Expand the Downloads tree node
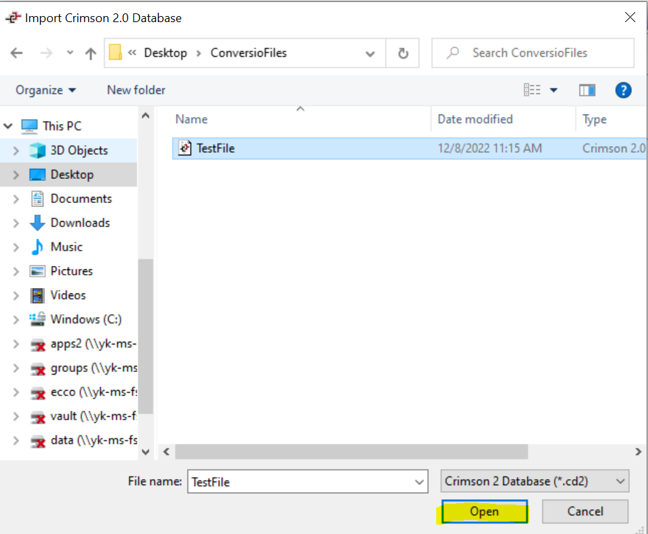 [x=16, y=223]
